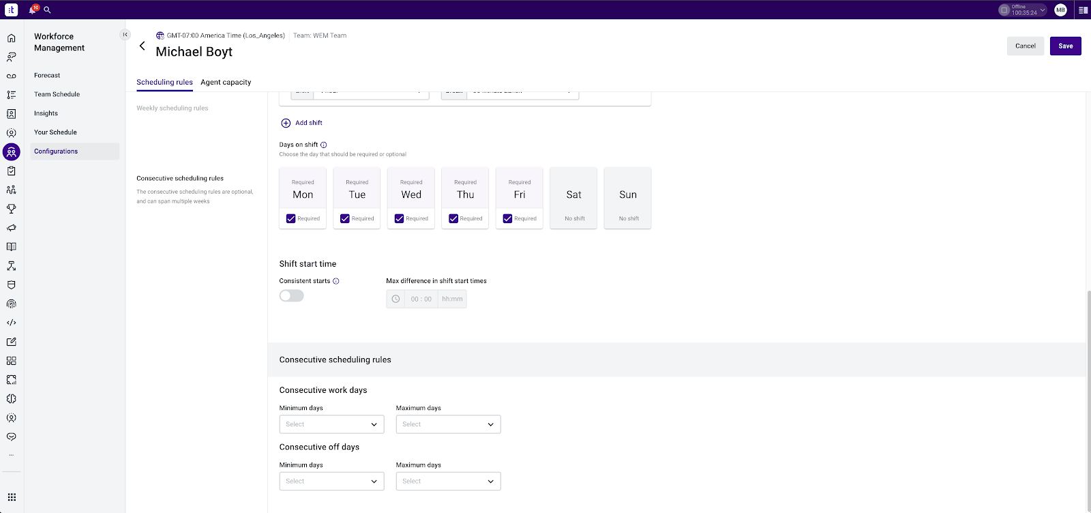Go back with the left arrow icon
Viewport: 1091px width, 513px height.
[142, 46]
